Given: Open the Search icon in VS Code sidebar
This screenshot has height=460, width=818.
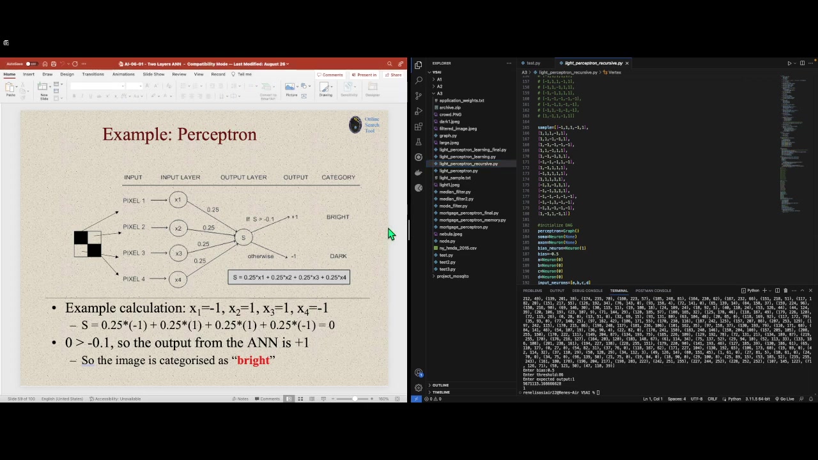Looking at the screenshot, I should 419,80.
